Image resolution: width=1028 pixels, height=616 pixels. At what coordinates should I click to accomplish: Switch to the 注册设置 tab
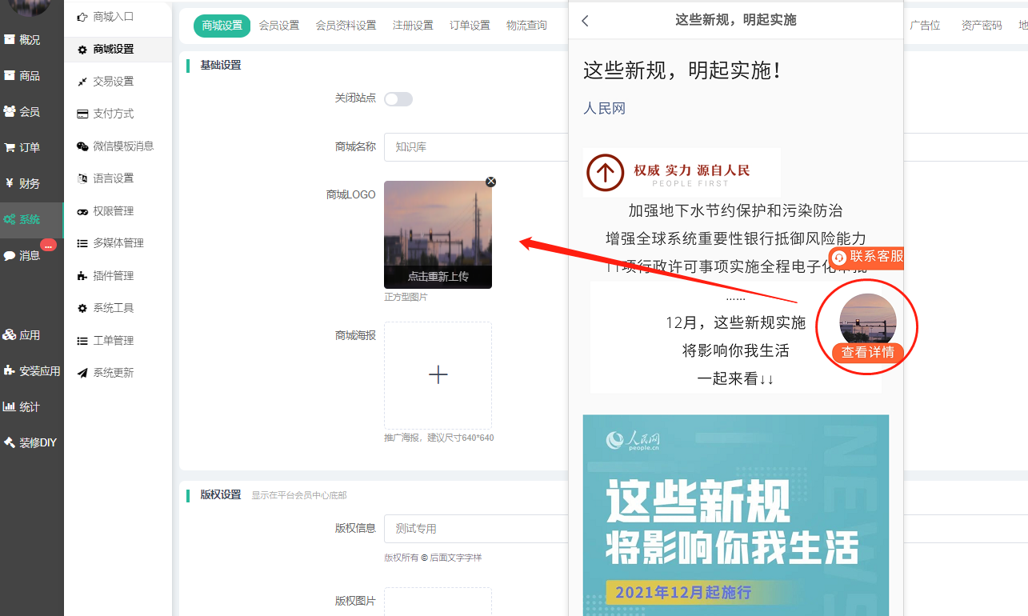(413, 26)
